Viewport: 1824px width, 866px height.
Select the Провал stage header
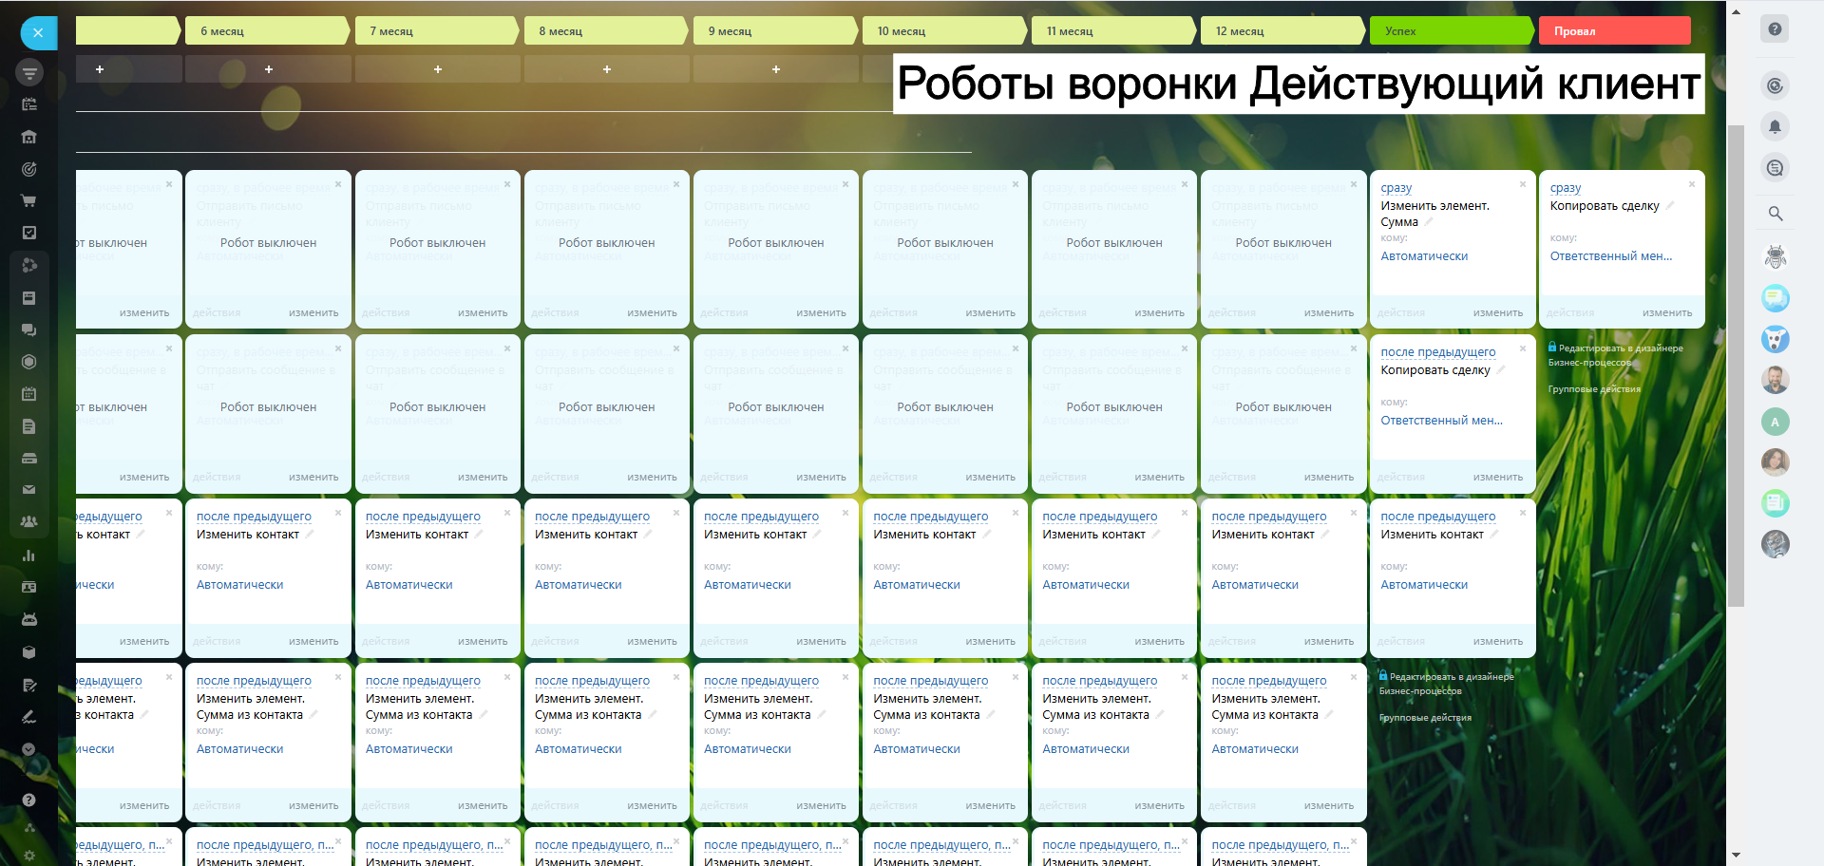click(1613, 31)
